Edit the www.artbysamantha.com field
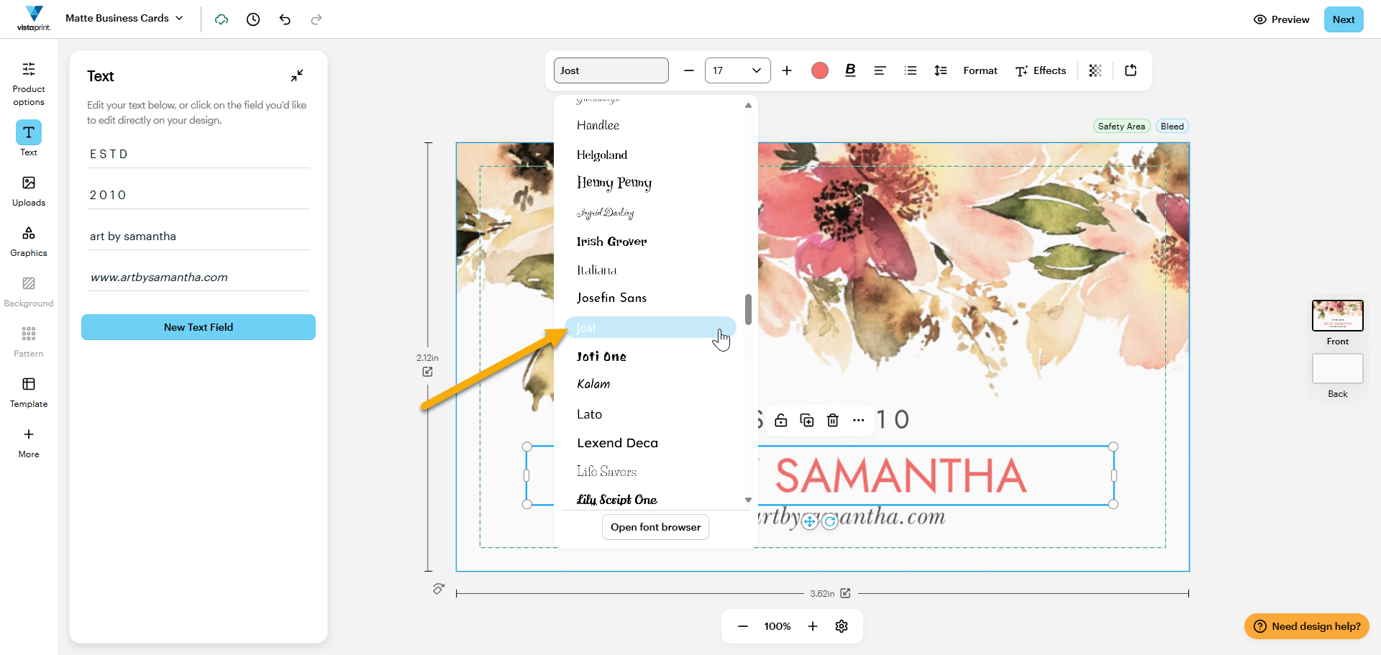 [x=199, y=277]
